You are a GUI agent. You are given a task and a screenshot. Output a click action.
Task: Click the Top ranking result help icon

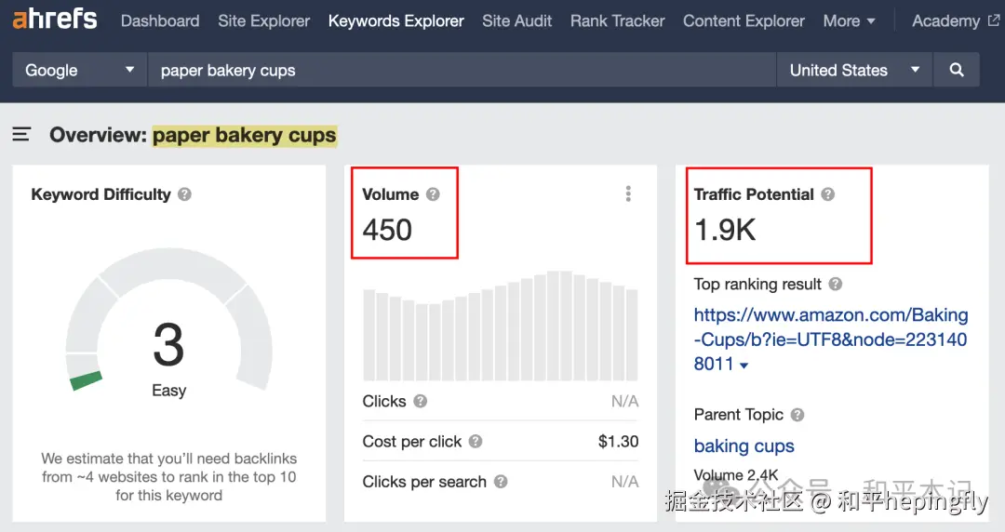pyautogui.click(x=836, y=285)
